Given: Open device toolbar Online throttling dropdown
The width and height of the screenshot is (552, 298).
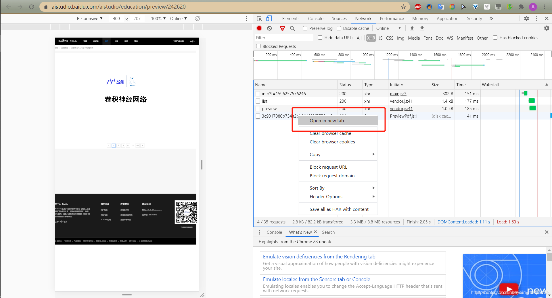Looking at the screenshot, I should point(178,18).
